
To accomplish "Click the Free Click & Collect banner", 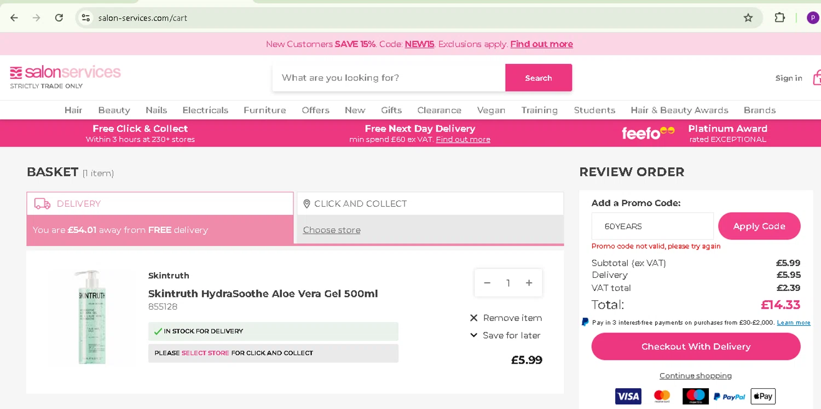I will tap(140, 133).
